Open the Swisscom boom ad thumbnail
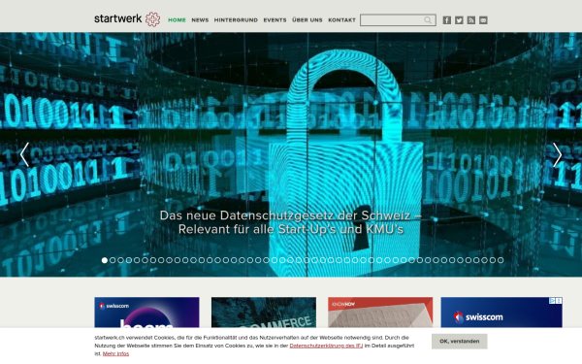Image resolution: width=582 pixels, height=364 pixels. point(147,313)
